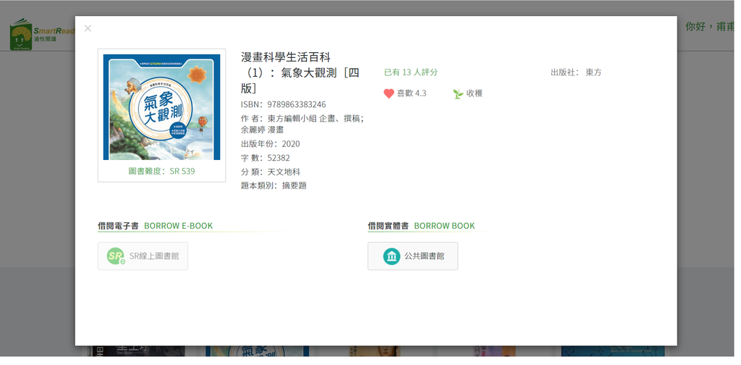
Task: Click the 借閱實體書 BORROW BOOK heading
Action: point(421,226)
